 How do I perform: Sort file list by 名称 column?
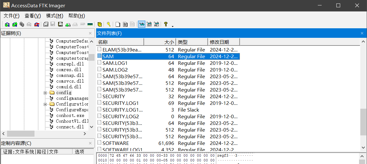pos(120,42)
